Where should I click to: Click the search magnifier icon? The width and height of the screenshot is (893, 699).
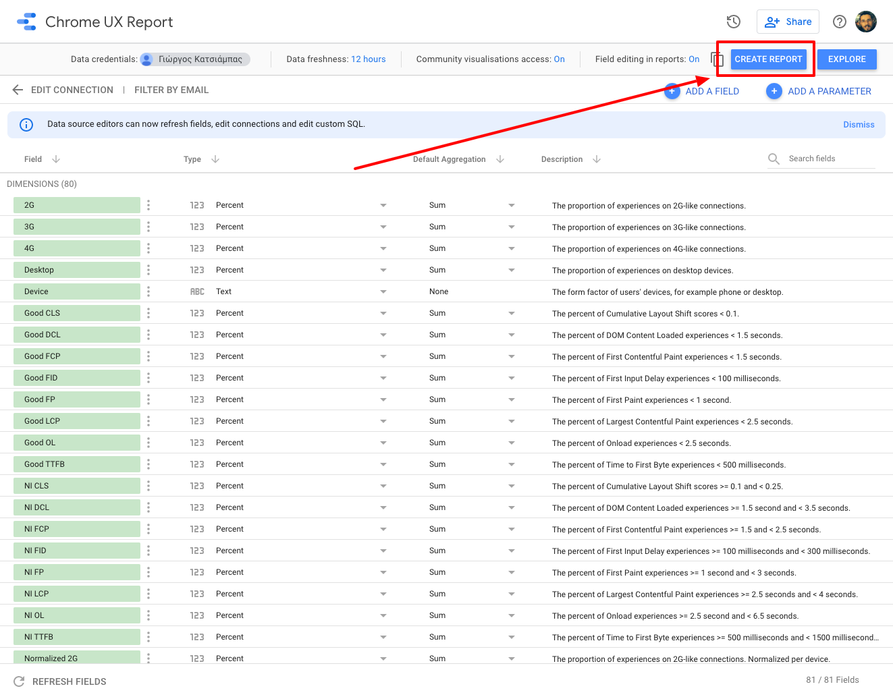(774, 159)
